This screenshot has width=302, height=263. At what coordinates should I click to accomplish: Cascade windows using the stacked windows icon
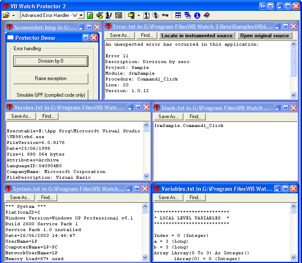tap(188, 15)
